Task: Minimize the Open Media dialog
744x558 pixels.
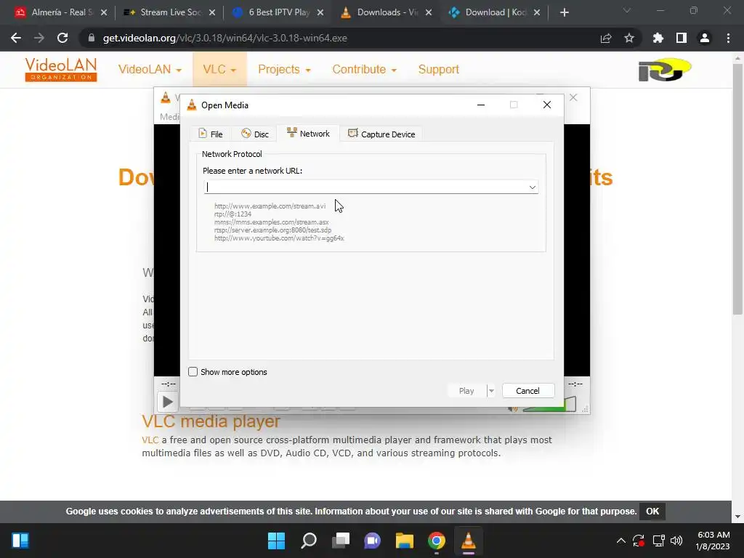Action: [x=481, y=105]
